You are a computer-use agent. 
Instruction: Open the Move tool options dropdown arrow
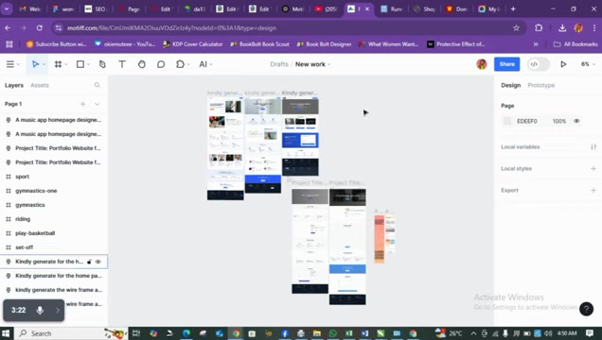pyautogui.click(x=44, y=64)
